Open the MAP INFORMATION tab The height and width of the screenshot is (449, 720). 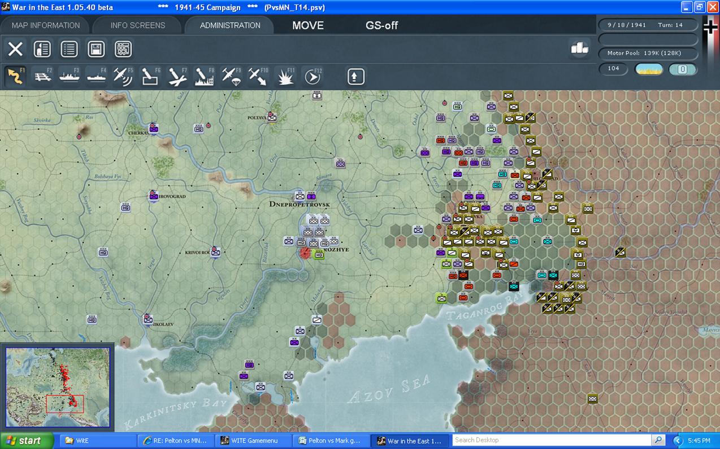(46, 25)
